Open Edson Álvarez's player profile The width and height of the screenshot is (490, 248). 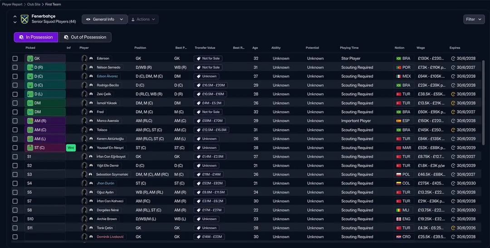point(107,76)
